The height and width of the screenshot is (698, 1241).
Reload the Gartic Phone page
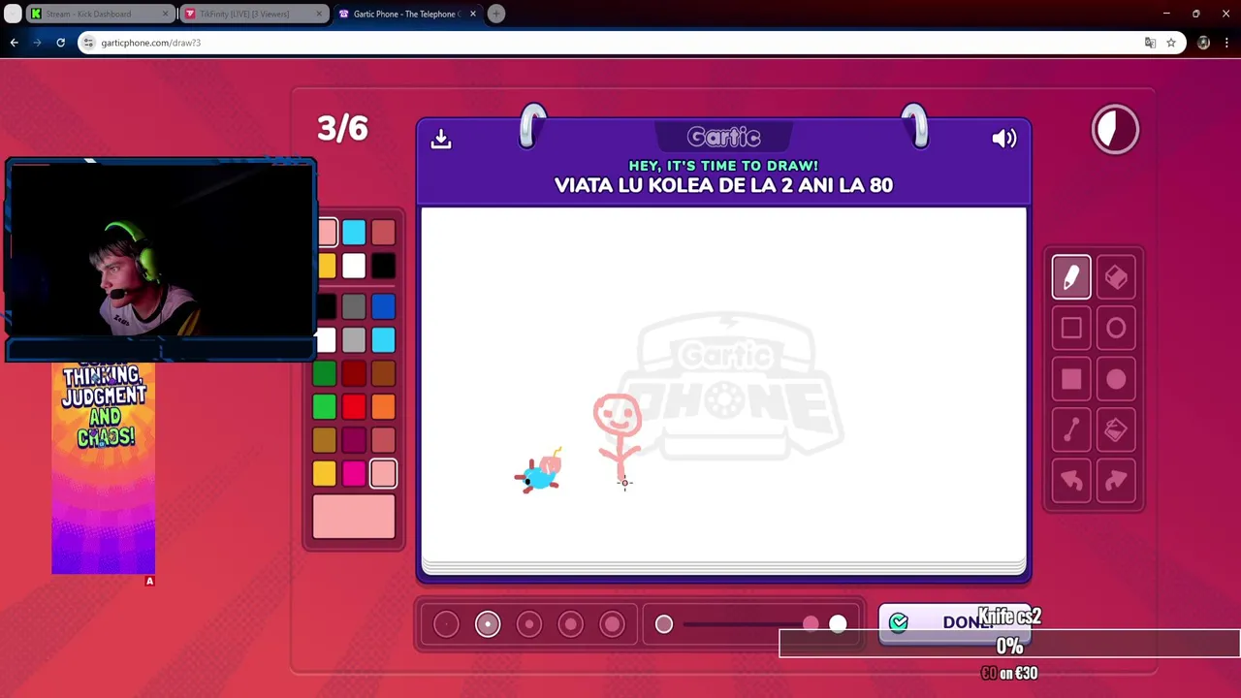pos(60,43)
